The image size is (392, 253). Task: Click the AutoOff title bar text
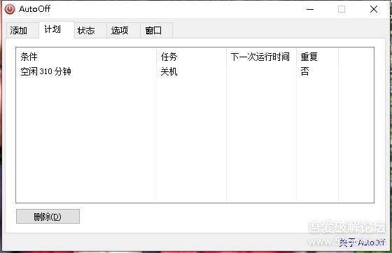(x=35, y=9)
